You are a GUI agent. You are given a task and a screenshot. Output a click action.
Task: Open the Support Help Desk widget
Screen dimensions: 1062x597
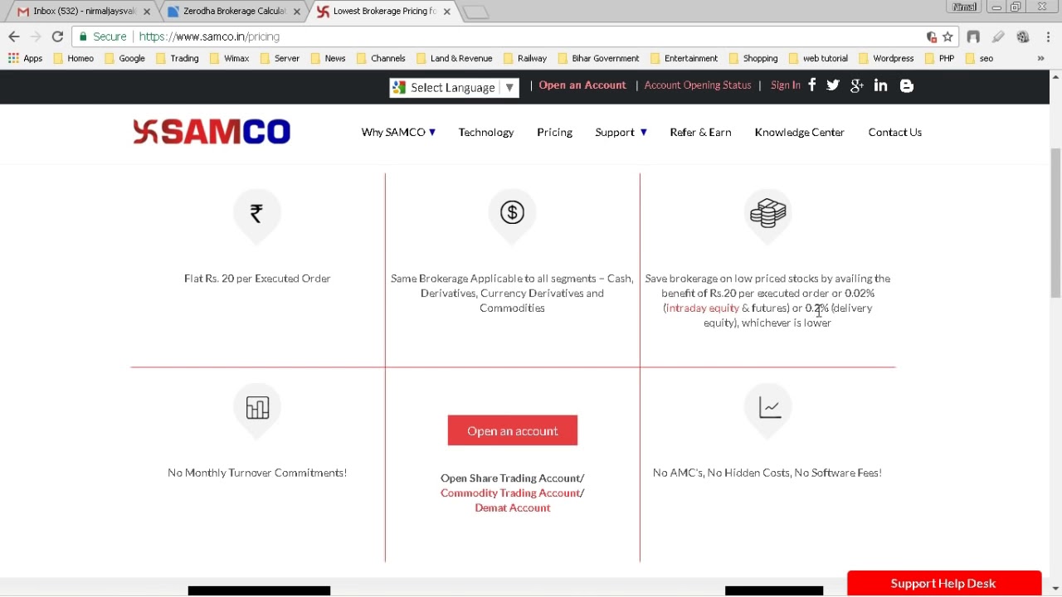944,583
